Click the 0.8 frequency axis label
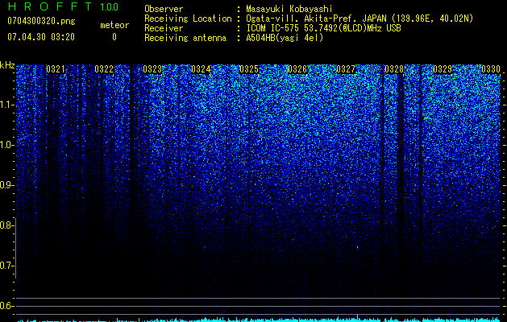 tap(6, 225)
